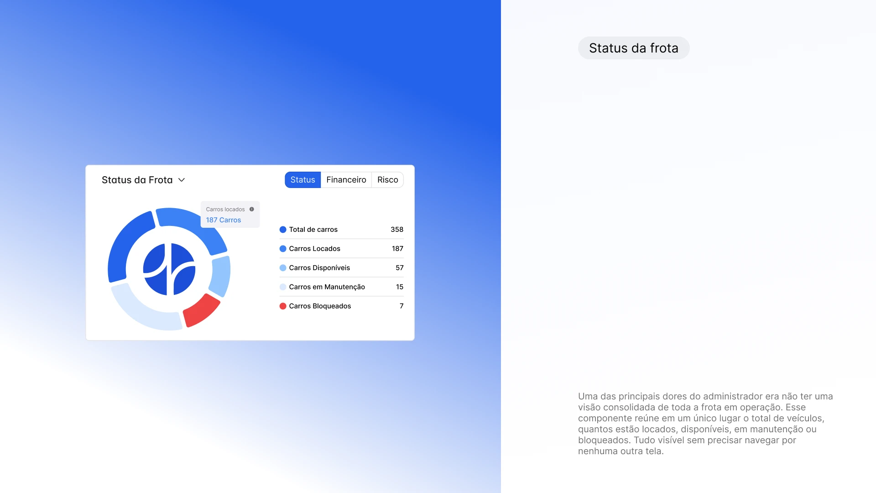Viewport: 876px width, 493px height.
Task: Open the Status da Frota title dropdown
Action: (x=137, y=180)
